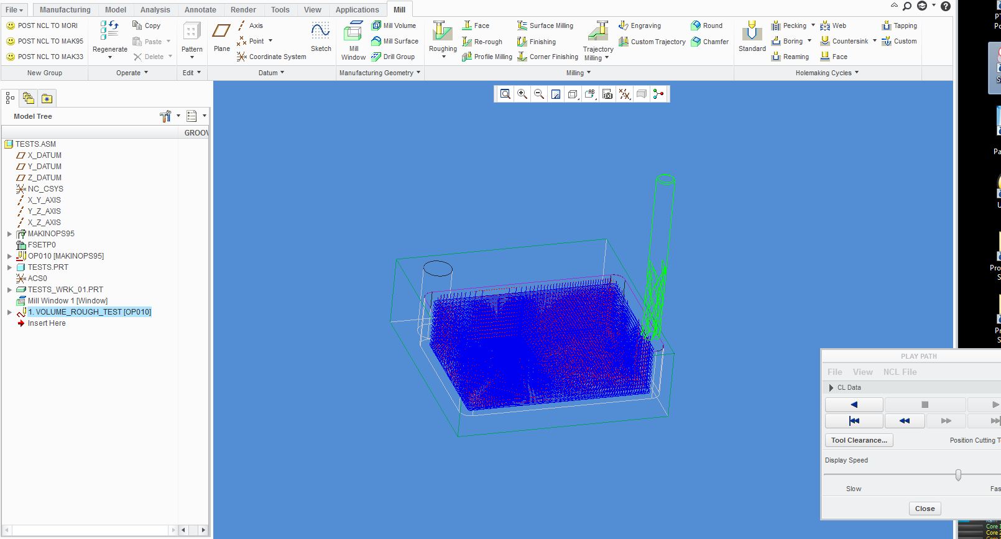
Task: Select the Mill Volume tool
Action: point(394,25)
